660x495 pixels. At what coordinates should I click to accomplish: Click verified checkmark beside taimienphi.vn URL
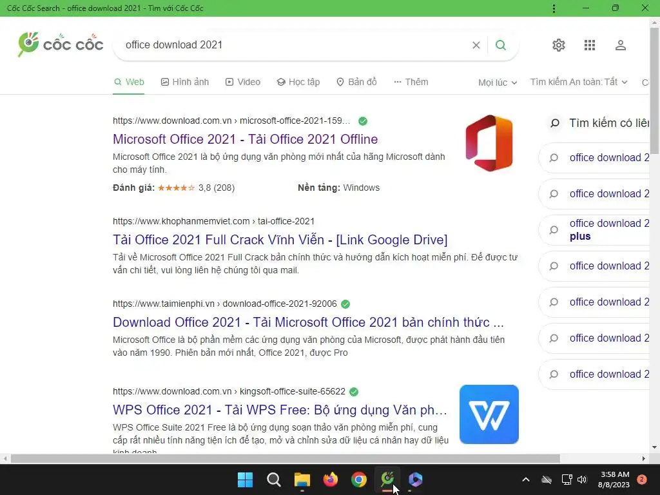[x=345, y=304]
